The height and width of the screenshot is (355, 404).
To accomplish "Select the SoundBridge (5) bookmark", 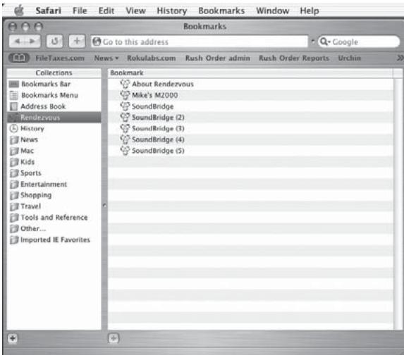I will pyautogui.click(x=251, y=151).
